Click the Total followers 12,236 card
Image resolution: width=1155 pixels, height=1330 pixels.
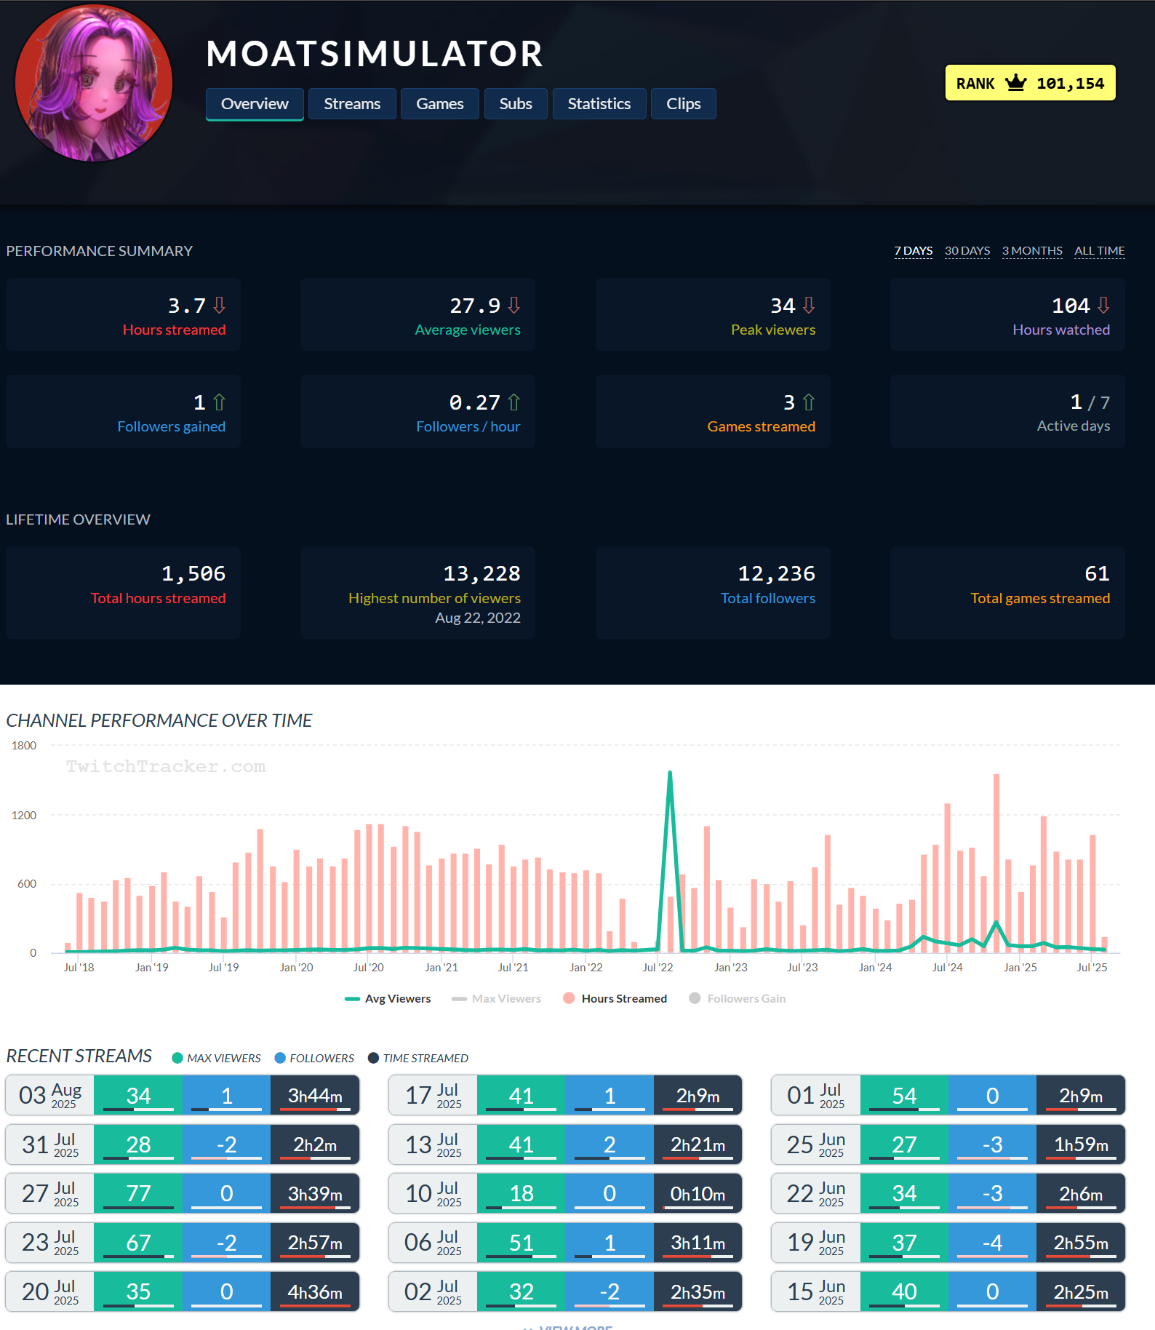713,593
